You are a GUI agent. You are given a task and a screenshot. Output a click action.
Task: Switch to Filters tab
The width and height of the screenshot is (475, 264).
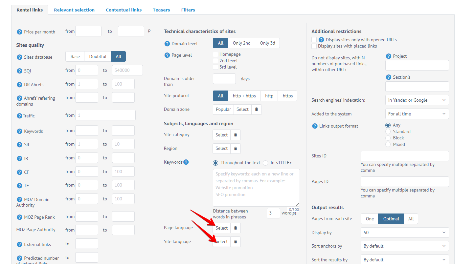(x=188, y=10)
